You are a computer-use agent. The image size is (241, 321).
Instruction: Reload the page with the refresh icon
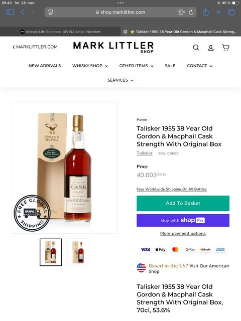[191, 12]
